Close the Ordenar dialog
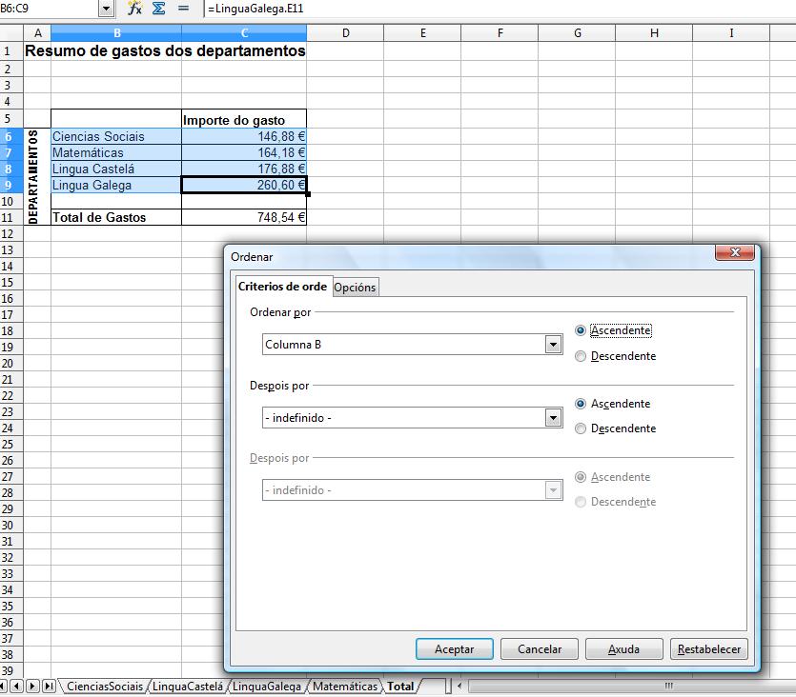Viewport: 796px width, 697px height. [x=735, y=254]
